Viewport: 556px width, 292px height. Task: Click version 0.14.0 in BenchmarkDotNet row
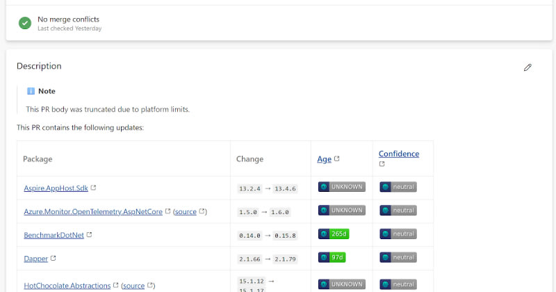pos(250,236)
